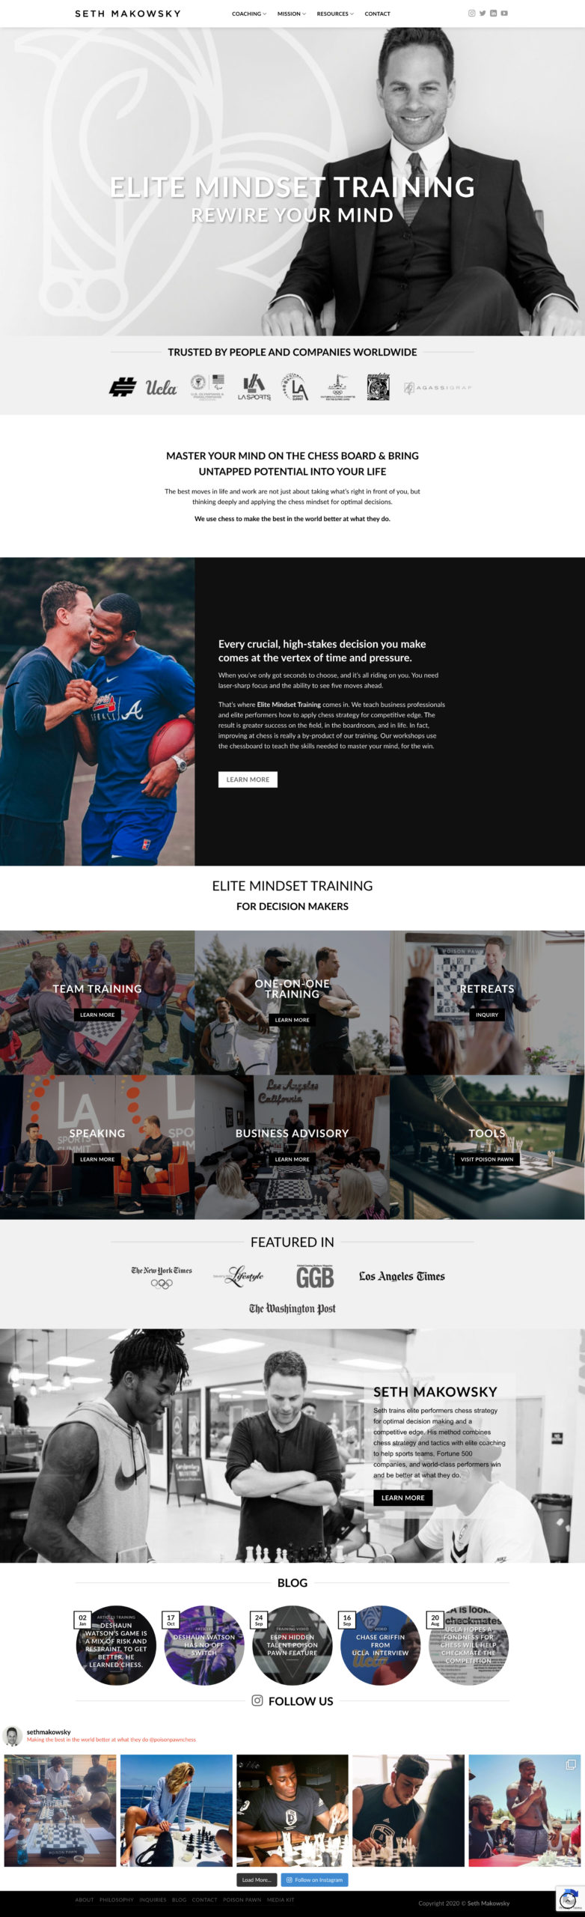The image size is (585, 1917).
Task: Open the YouTube icon in the header
Action: pyautogui.click(x=504, y=13)
